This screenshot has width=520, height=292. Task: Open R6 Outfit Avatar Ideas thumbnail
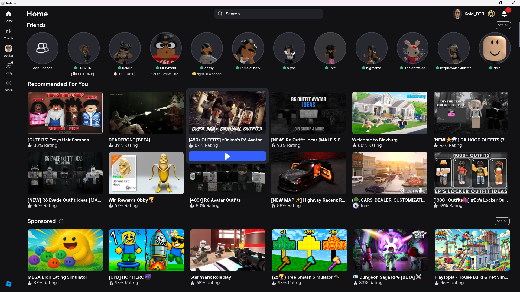(308, 113)
